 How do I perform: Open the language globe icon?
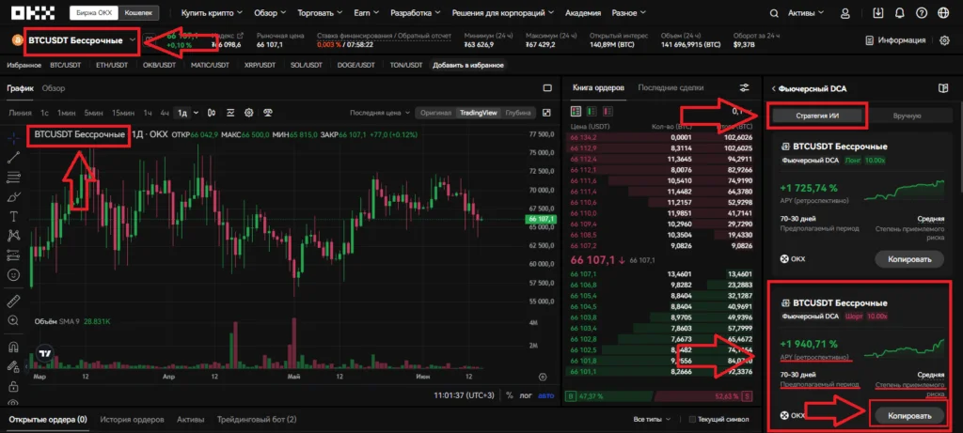pyautogui.click(x=943, y=13)
